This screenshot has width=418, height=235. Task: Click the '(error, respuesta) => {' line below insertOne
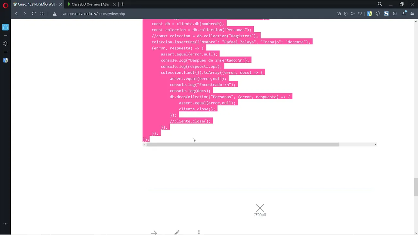pos(178,48)
